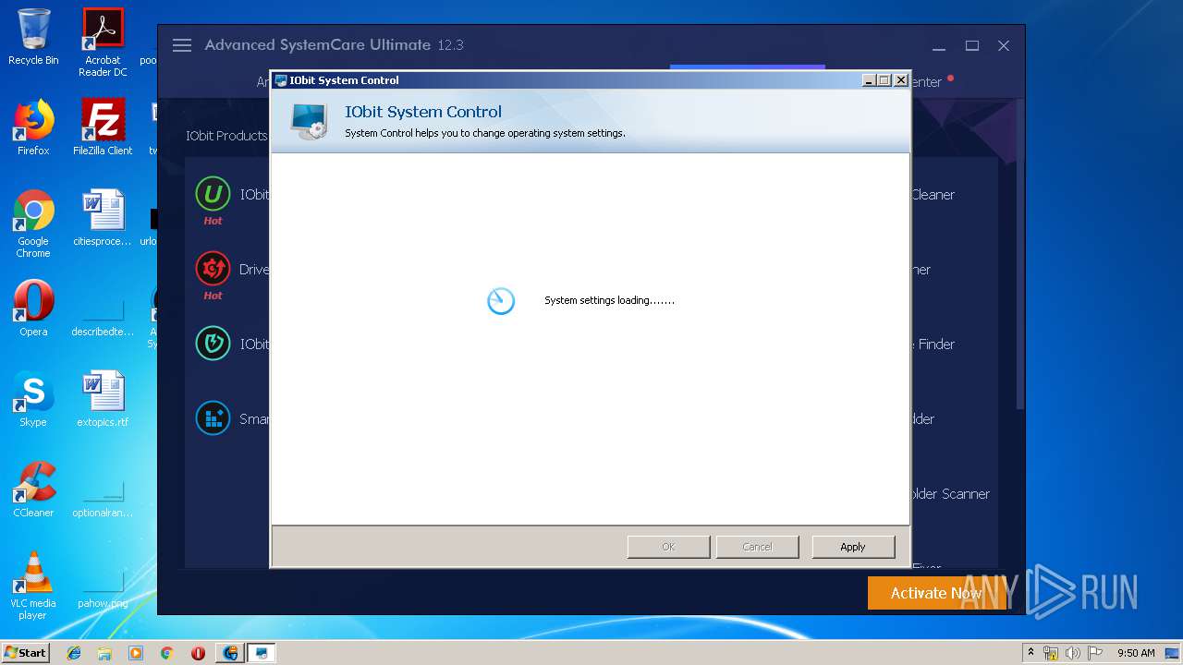Open the Recycle Bin desktop icon
The height and width of the screenshot is (665, 1183).
click(x=33, y=37)
